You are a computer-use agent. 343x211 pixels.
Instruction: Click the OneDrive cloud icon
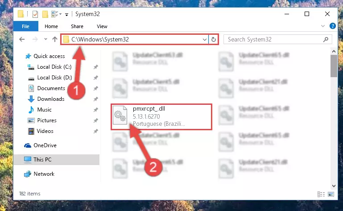click(x=28, y=145)
